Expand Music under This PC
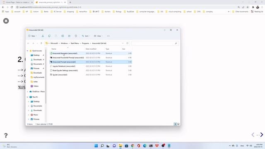The image size is (265, 149). click(x=29, y=115)
